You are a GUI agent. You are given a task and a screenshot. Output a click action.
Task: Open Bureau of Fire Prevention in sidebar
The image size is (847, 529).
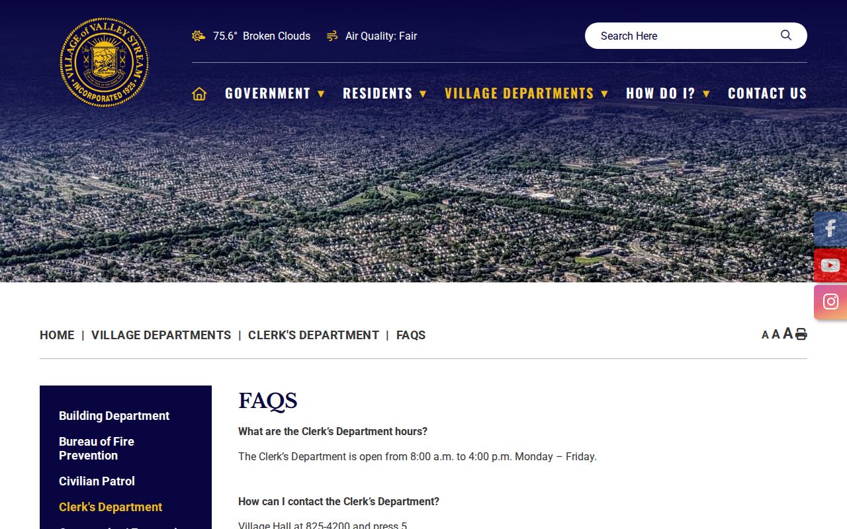coord(97,448)
